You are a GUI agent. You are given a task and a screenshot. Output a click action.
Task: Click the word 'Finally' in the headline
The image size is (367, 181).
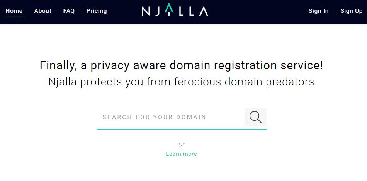[58, 66]
